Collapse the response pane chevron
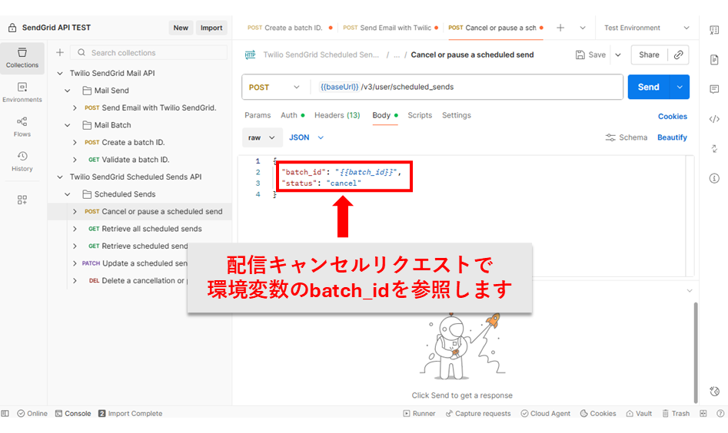 690,291
